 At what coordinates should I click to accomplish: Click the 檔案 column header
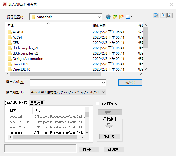pos(20,111)
